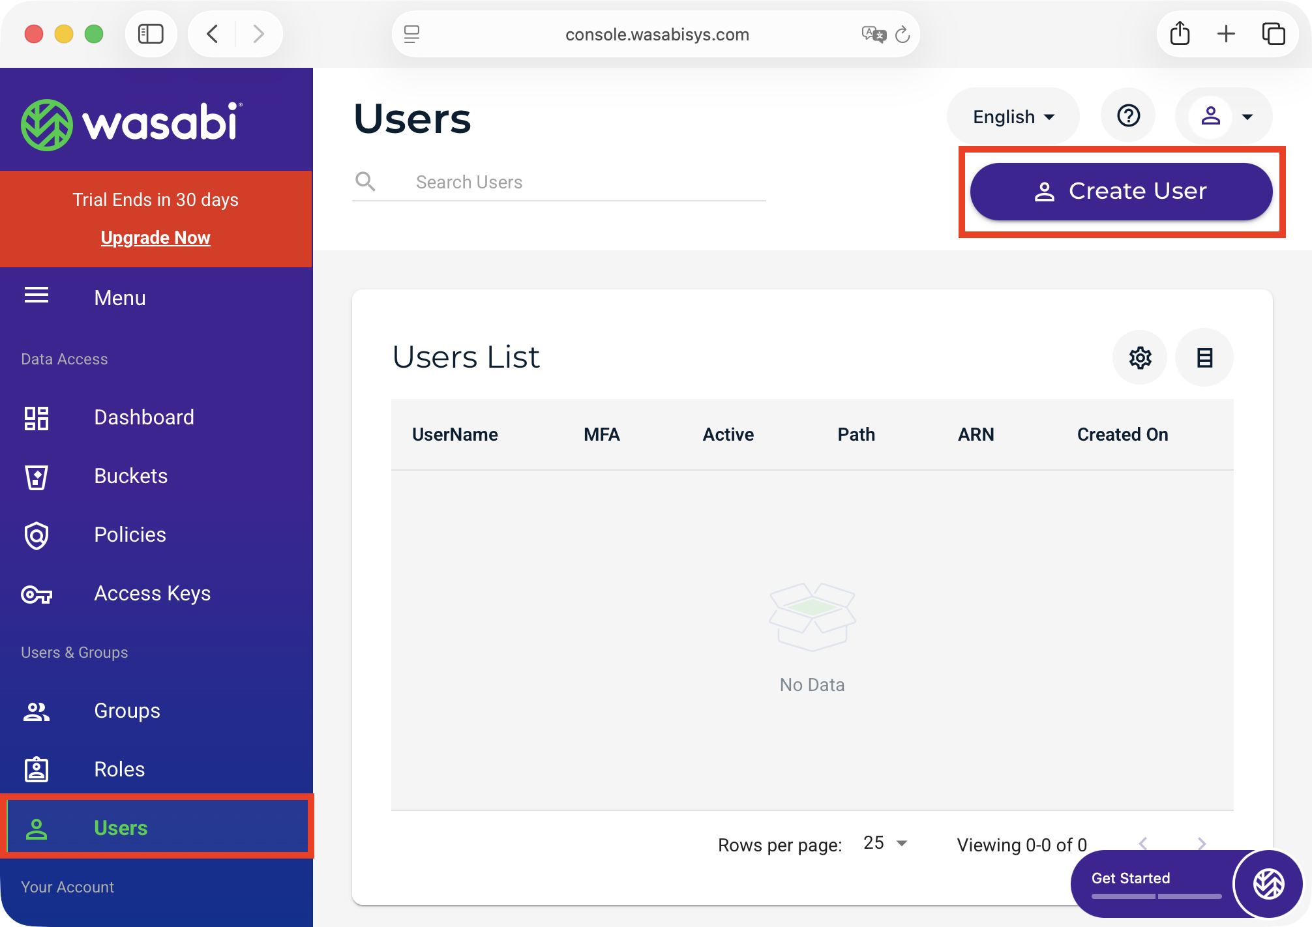
Task: Select Policies from the sidebar
Action: pos(130,535)
